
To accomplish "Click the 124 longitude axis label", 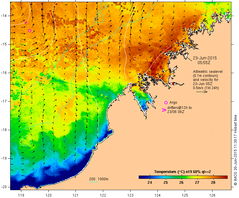I will (157, 195).
